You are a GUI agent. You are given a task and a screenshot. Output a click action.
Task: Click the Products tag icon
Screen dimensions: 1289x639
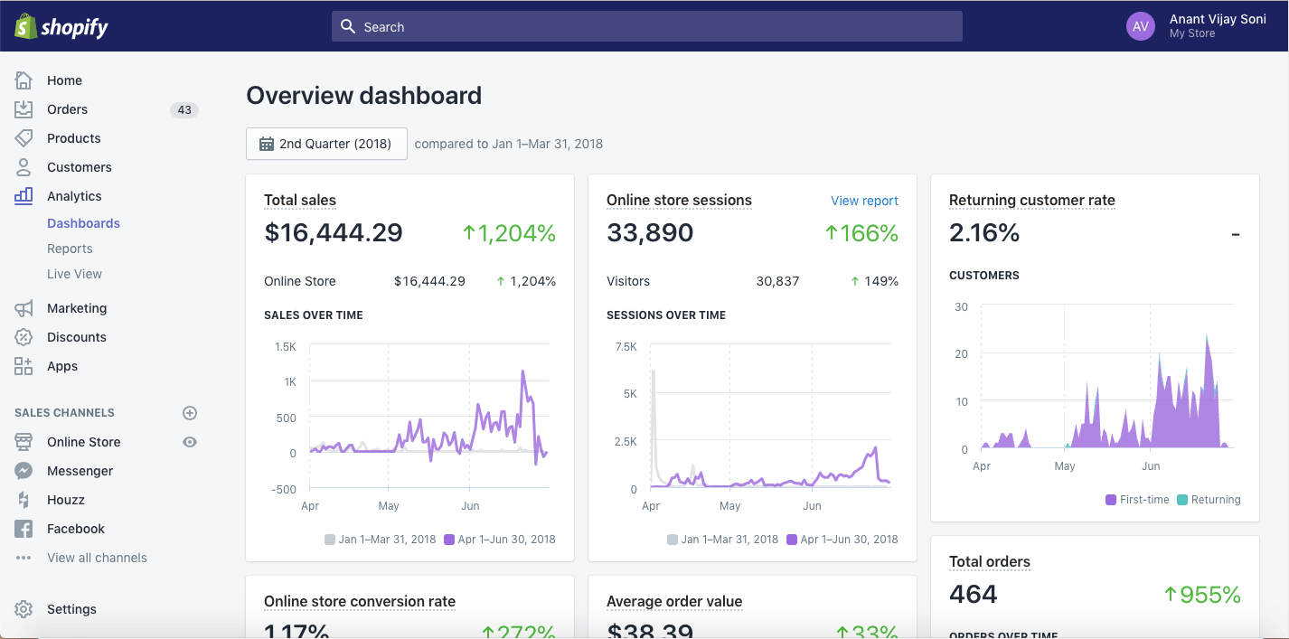(x=24, y=138)
